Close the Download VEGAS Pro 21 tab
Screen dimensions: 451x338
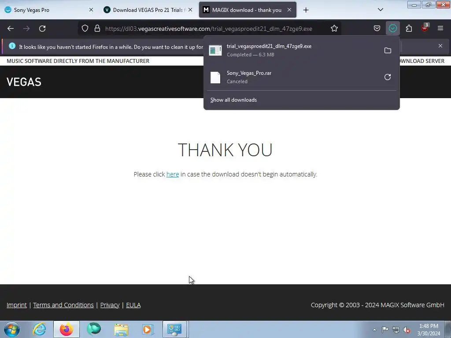tap(190, 10)
